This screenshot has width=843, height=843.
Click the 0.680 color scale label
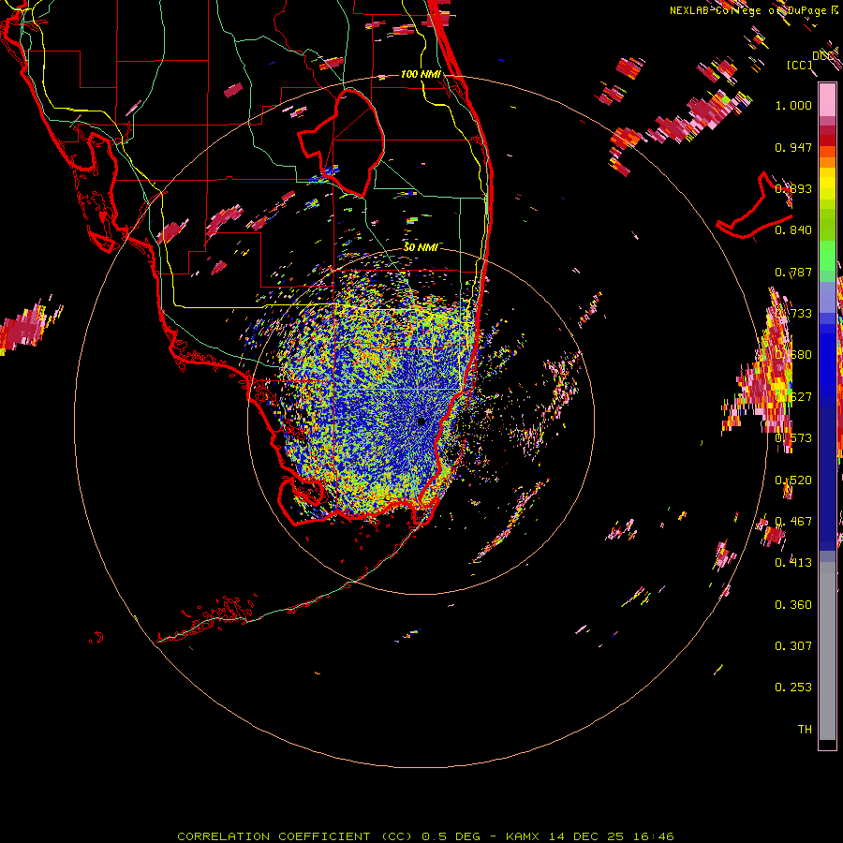[793, 355]
